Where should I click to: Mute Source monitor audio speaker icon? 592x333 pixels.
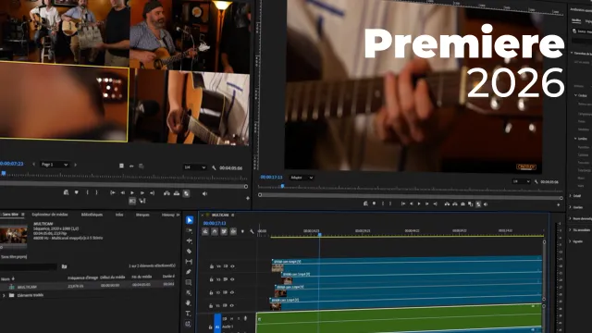click(204, 193)
